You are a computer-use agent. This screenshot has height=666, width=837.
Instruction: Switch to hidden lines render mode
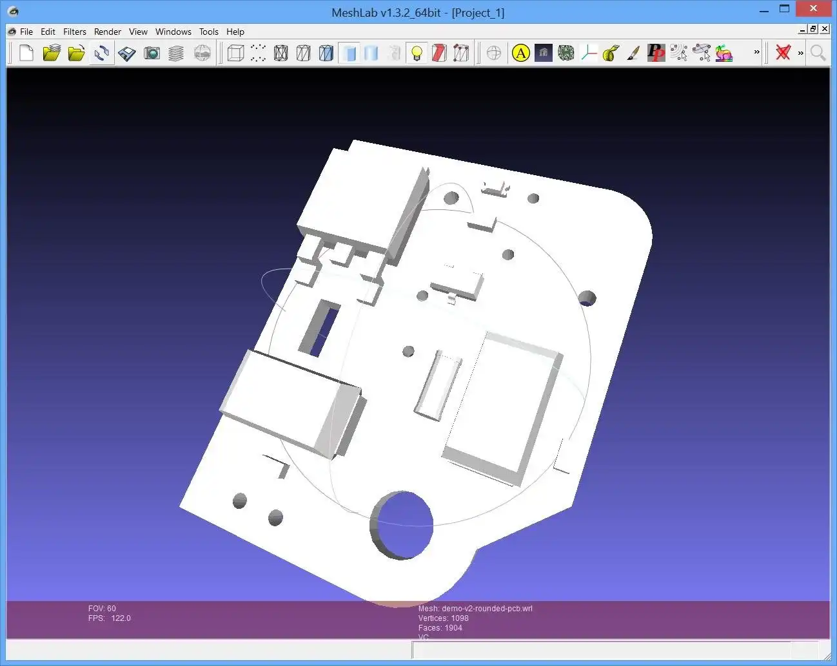(303, 53)
